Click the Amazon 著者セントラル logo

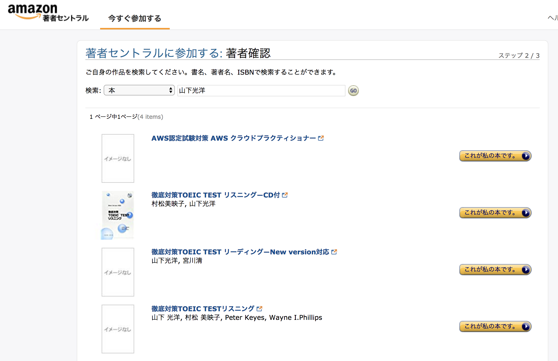coord(48,13)
